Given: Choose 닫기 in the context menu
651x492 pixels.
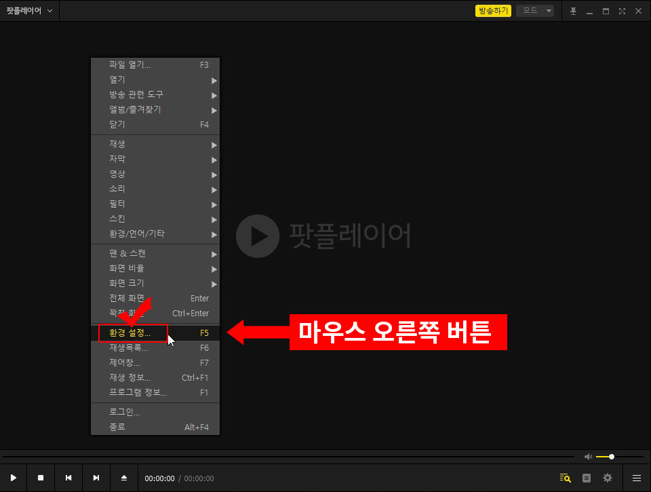Looking at the screenshot, I should point(155,125).
